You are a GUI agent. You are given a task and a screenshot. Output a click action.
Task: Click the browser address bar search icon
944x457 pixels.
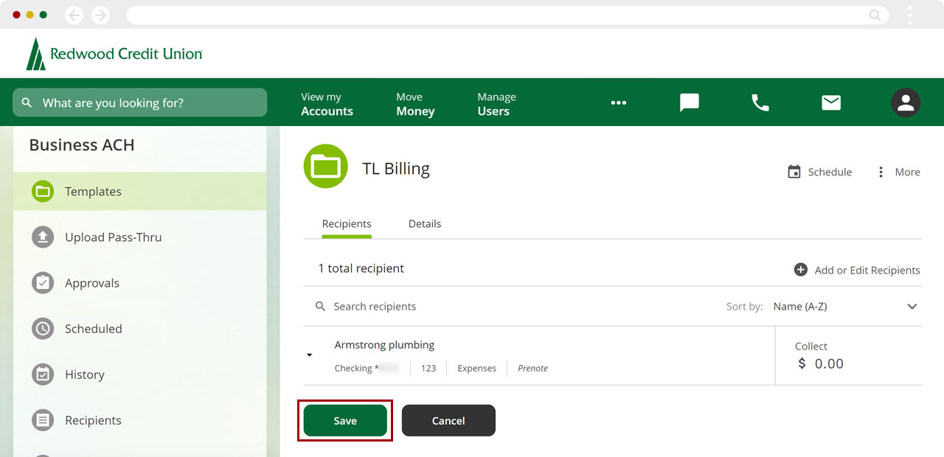point(875,15)
